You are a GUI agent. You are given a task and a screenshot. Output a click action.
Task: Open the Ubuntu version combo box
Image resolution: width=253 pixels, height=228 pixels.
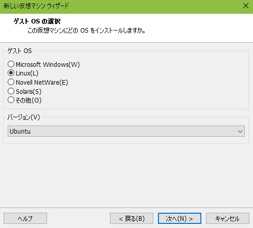point(126,131)
